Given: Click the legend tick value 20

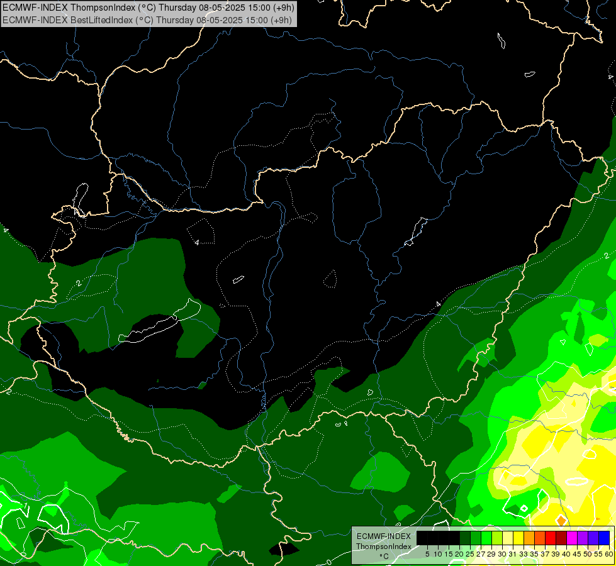Looking at the screenshot, I should click(460, 554).
